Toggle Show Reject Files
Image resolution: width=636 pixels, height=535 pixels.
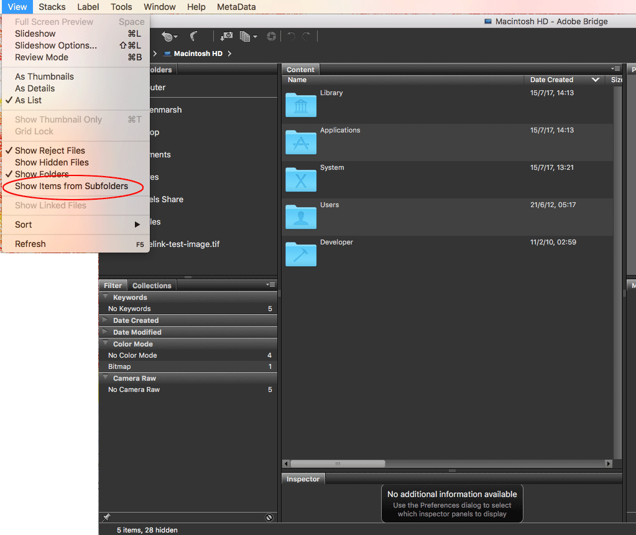click(76, 150)
